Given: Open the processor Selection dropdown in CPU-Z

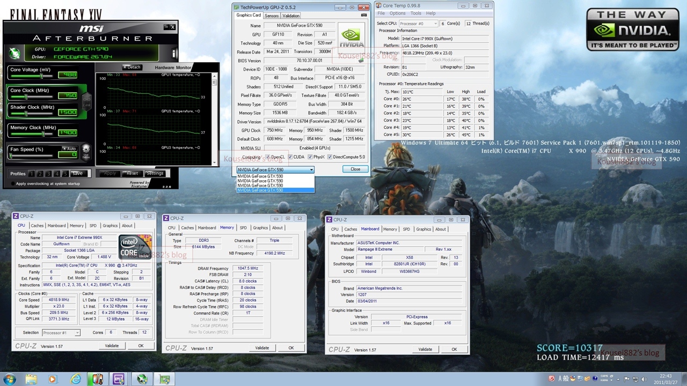Looking at the screenshot, I should (x=61, y=333).
